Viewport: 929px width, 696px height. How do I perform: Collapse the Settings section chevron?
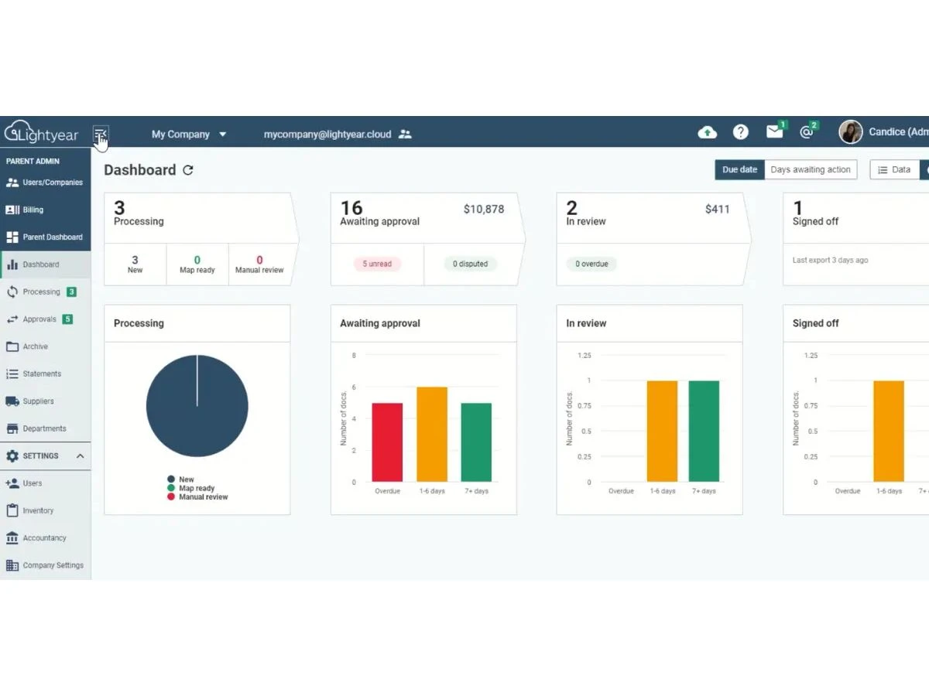[x=80, y=456]
